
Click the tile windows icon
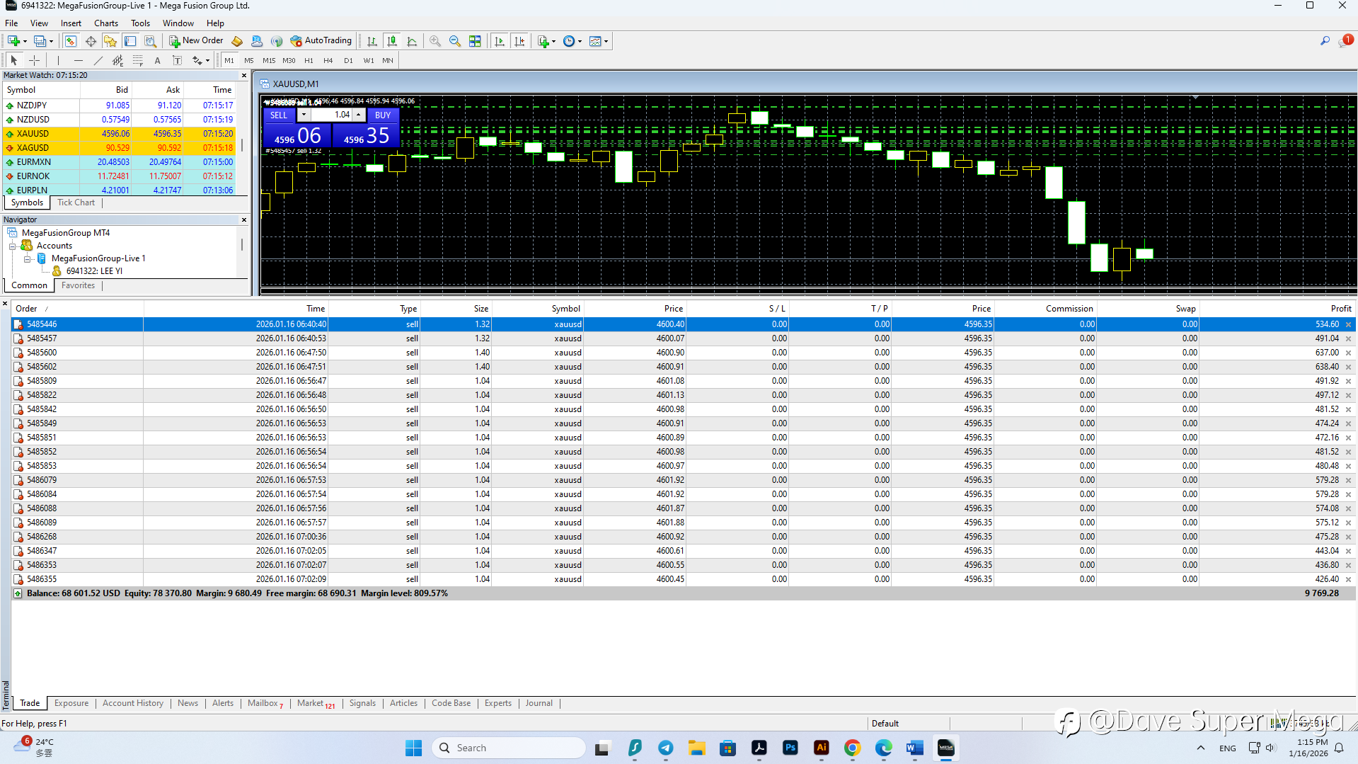coord(475,41)
